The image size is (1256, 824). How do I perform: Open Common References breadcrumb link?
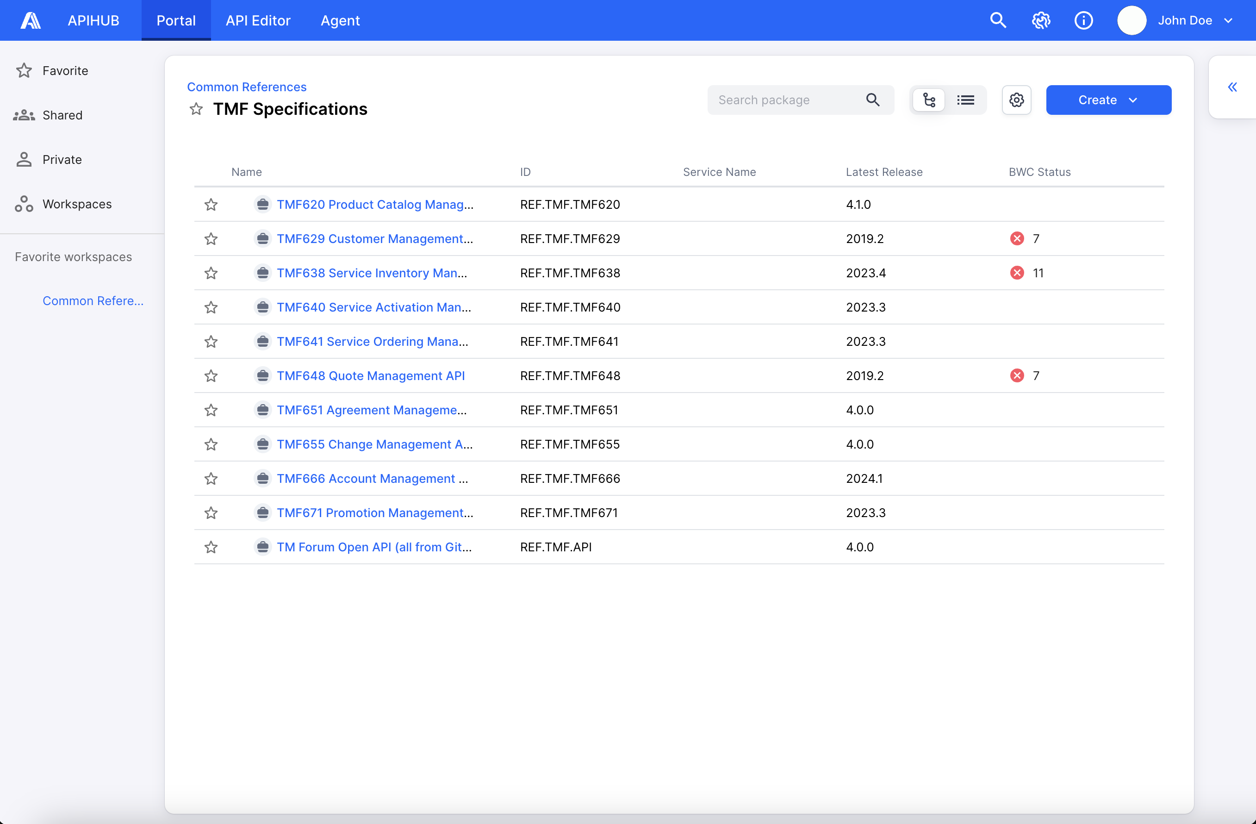click(x=247, y=87)
